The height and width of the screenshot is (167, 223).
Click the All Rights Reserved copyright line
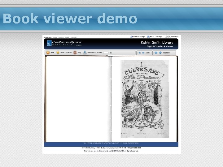[x=111, y=151]
